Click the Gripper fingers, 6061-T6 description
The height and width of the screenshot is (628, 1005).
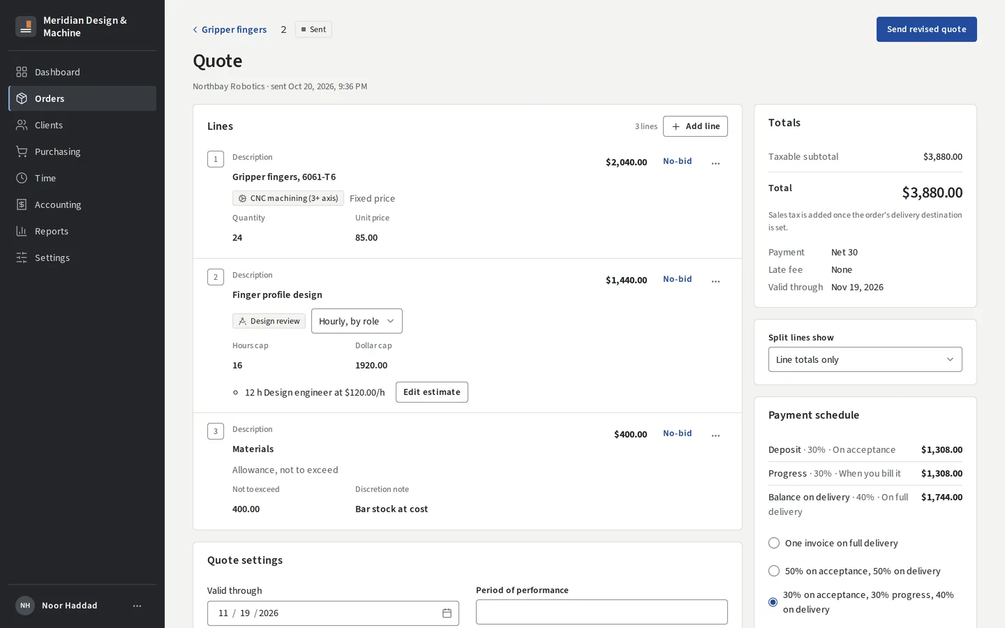(284, 177)
